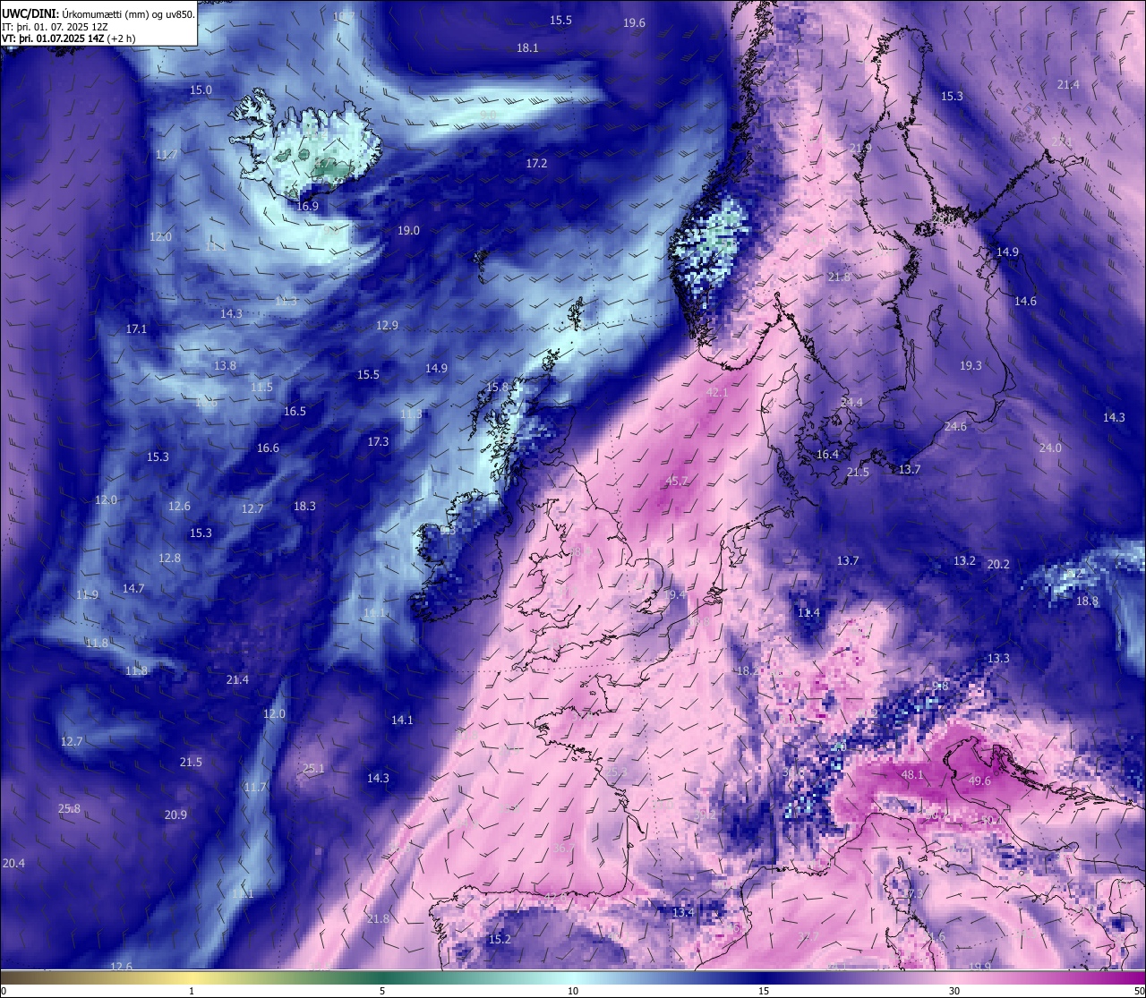Click the 13.4 value over southern France

[x=682, y=913]
